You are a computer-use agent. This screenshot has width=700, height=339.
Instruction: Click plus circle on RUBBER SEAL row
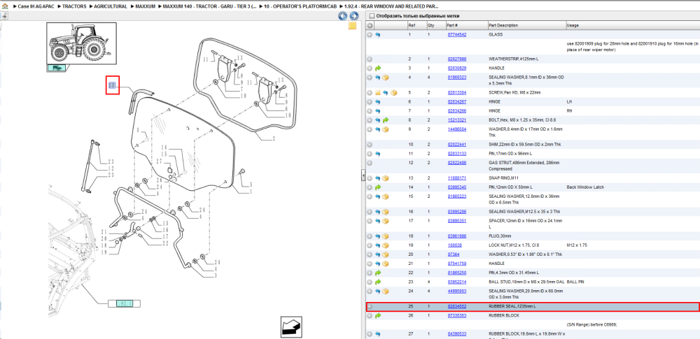click(x=370, y=306)
